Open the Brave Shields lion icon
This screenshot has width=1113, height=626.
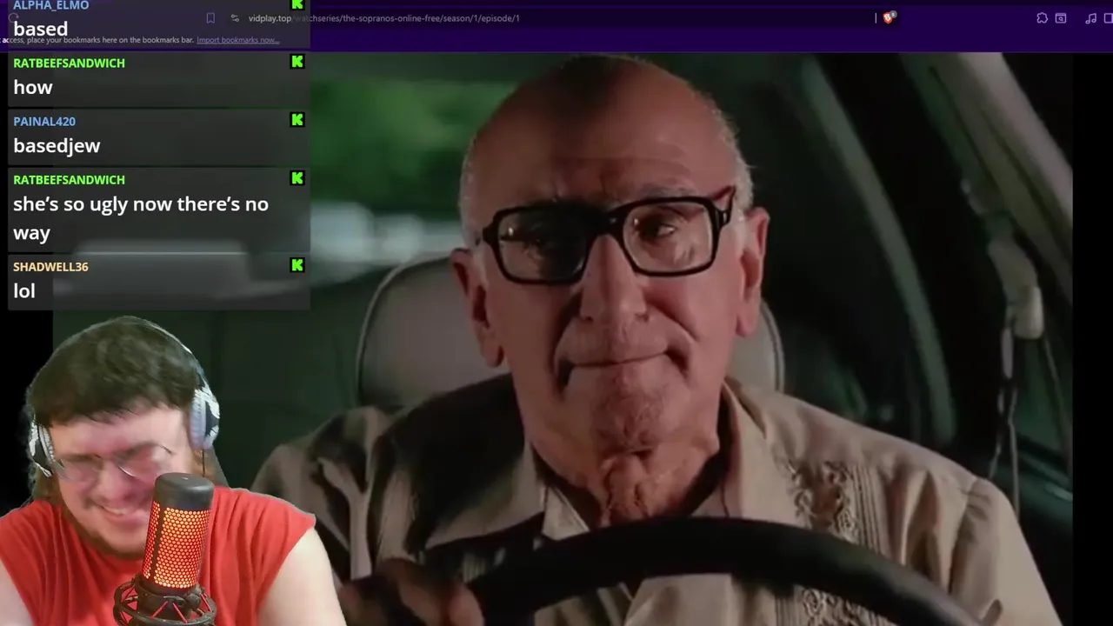[x=888, y=17]
